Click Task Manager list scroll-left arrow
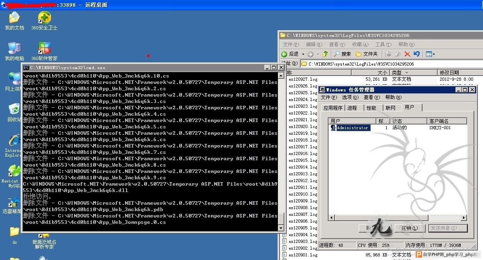Viewport: 483px width, 260px height. tap(332, 217)
